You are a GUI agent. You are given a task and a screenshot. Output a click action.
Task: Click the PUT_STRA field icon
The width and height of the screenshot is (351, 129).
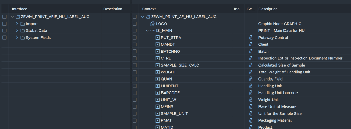pyautogui.click(x=158, y=38)
